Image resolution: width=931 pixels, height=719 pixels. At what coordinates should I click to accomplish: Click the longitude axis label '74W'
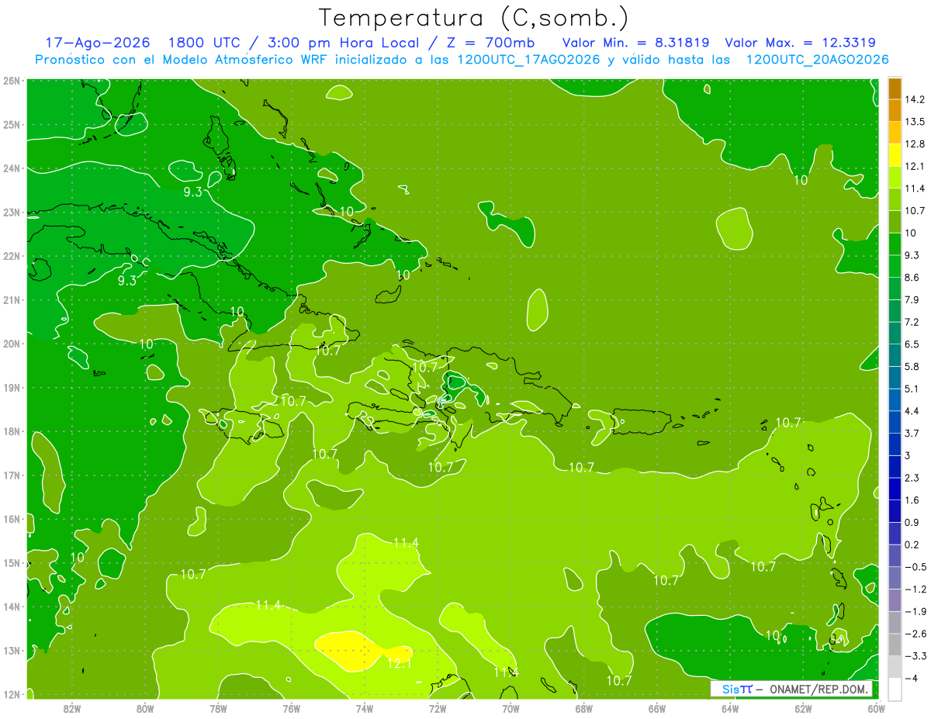[365, 707]
